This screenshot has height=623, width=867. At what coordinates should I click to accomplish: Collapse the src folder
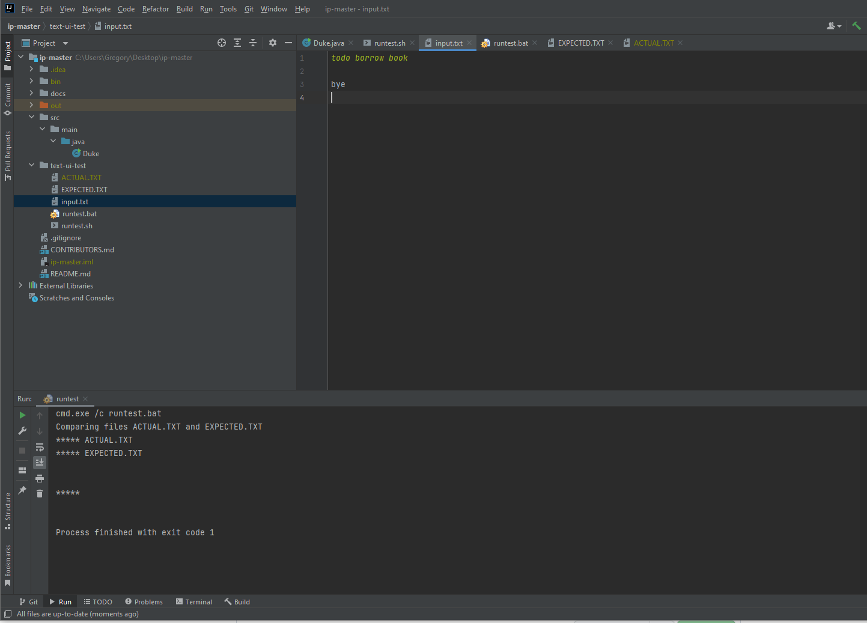[31, 117]
